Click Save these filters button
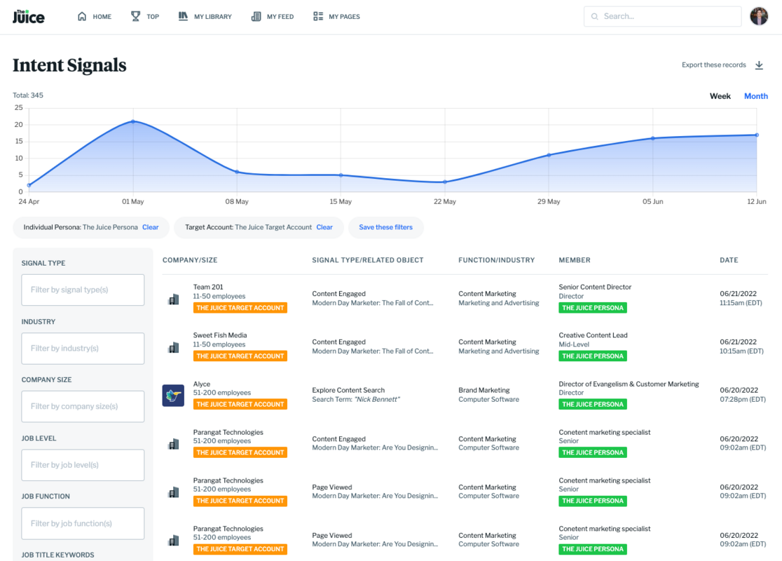Screen dimensions: 782x561 [x=385, y=227]
